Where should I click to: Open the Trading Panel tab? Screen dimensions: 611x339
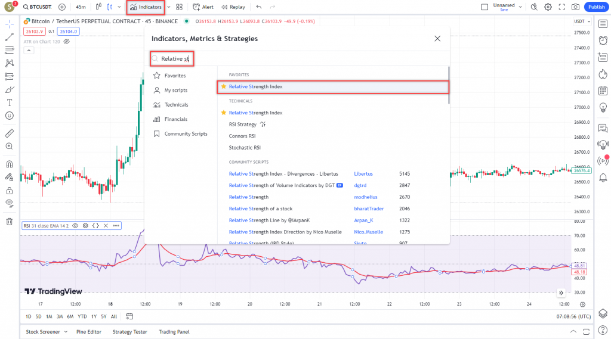point(174,332)
